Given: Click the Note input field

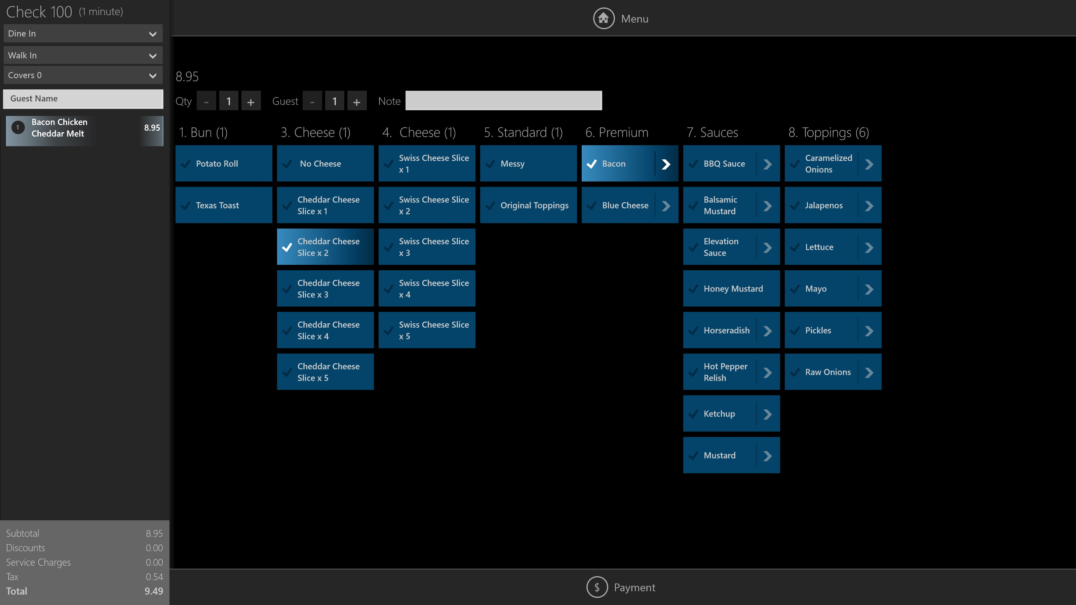Looking at the screenshot, I should click(503, 100).
